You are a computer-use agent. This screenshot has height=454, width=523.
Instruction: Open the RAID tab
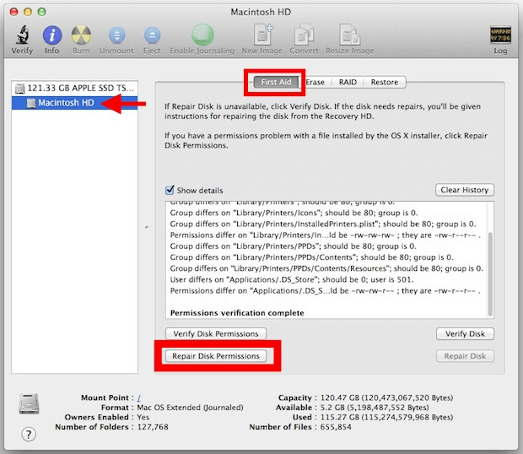click(x=348, y=82)
